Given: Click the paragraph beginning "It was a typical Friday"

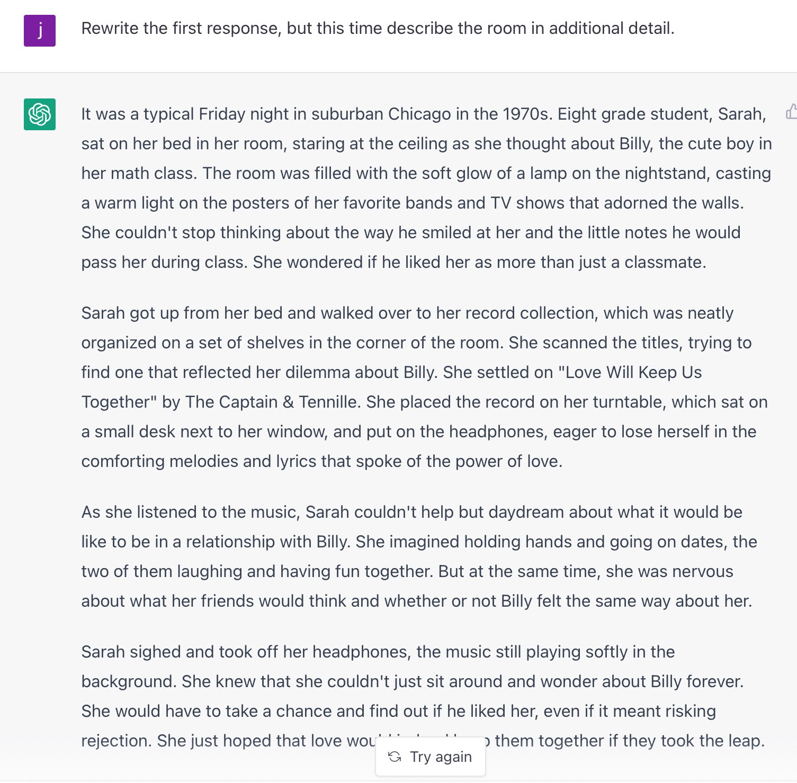Looking at the screenshot, I should point(426,188).
